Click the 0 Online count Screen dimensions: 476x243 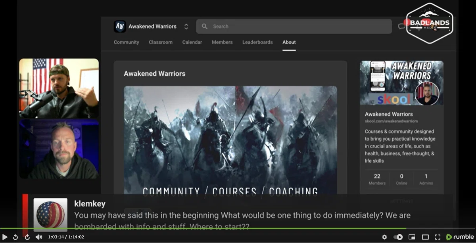pos(401,179)
